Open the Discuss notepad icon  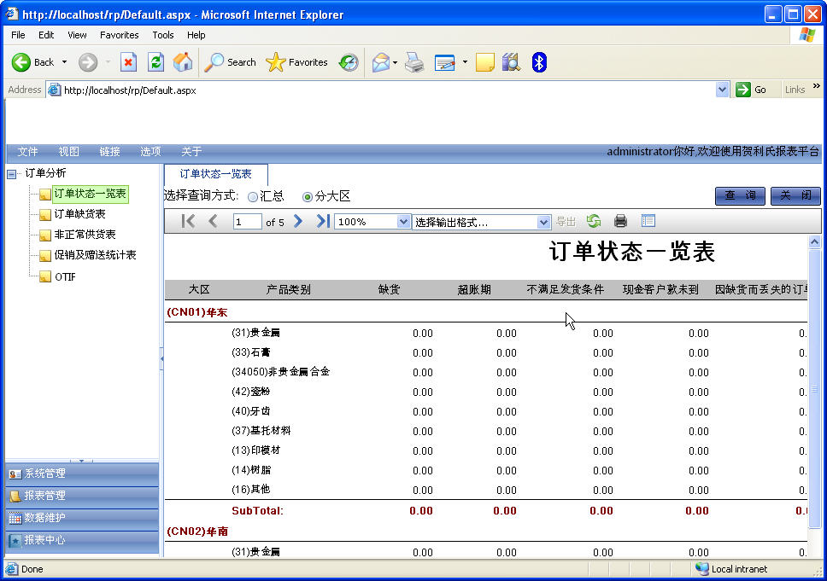(484, 62)
